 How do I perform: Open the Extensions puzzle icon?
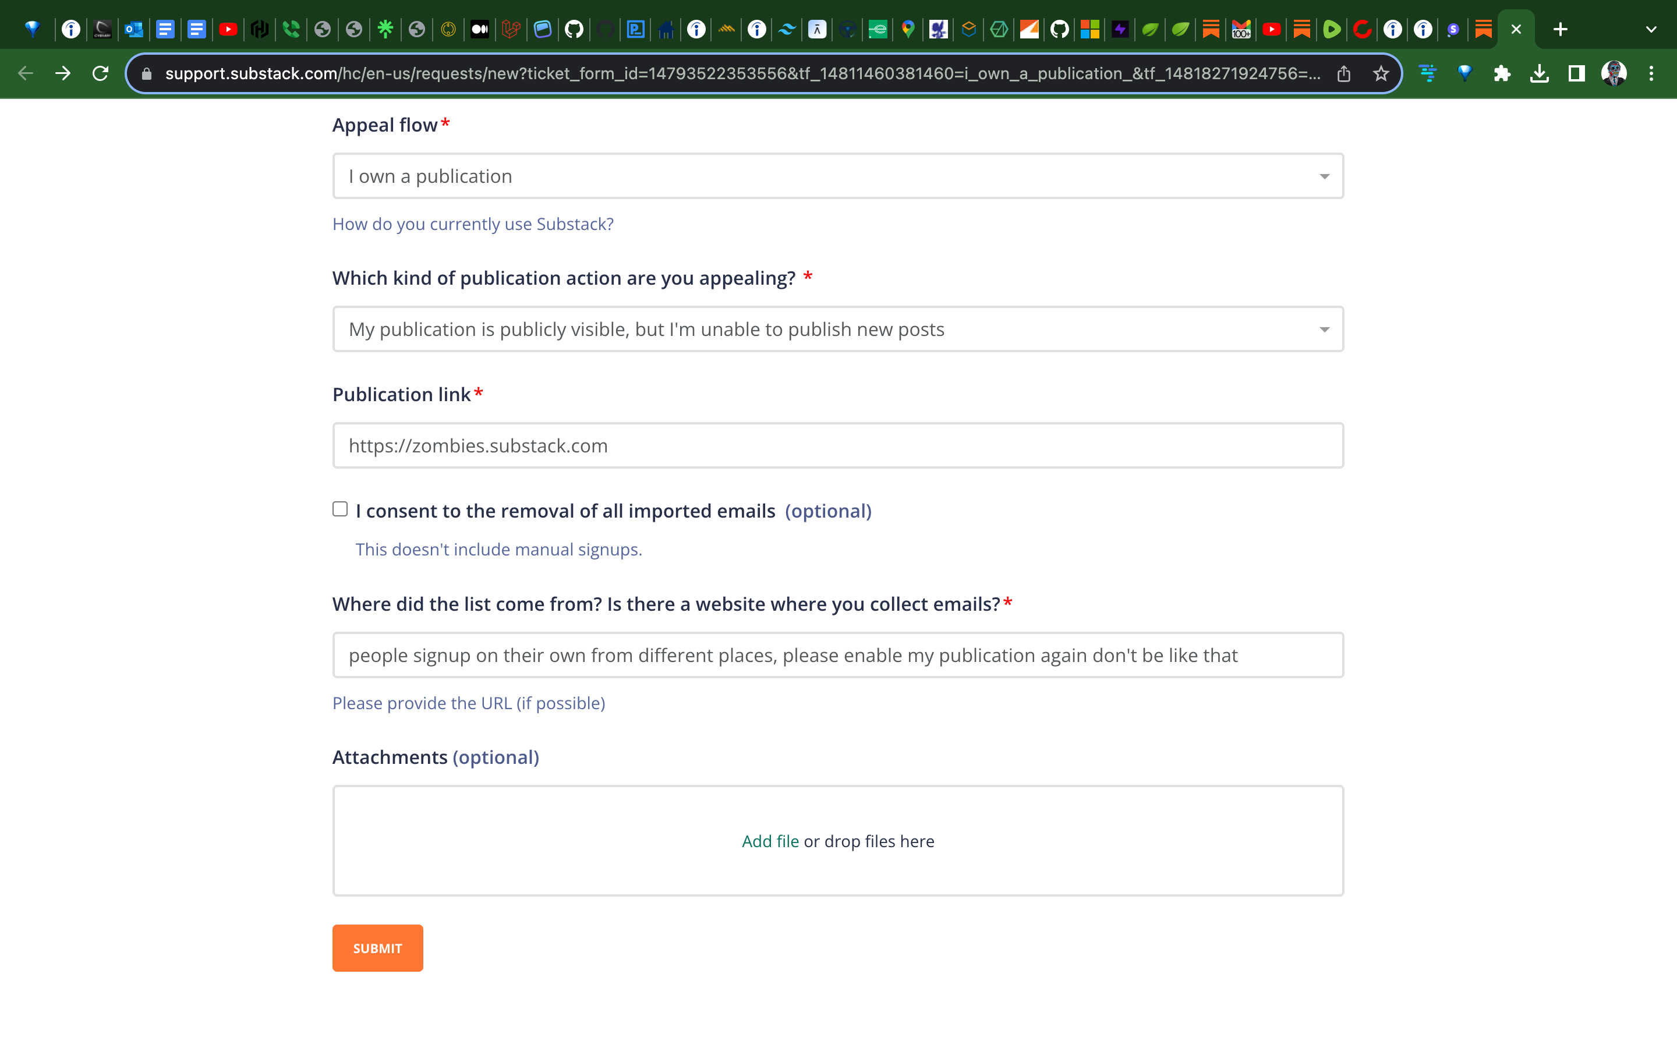1502,73
